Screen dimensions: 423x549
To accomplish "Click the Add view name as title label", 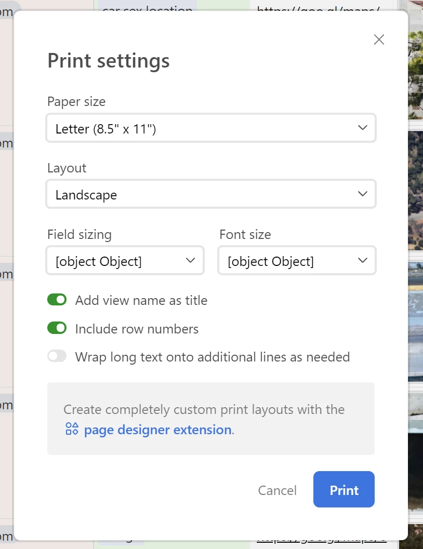I will (x=141, y=300).
